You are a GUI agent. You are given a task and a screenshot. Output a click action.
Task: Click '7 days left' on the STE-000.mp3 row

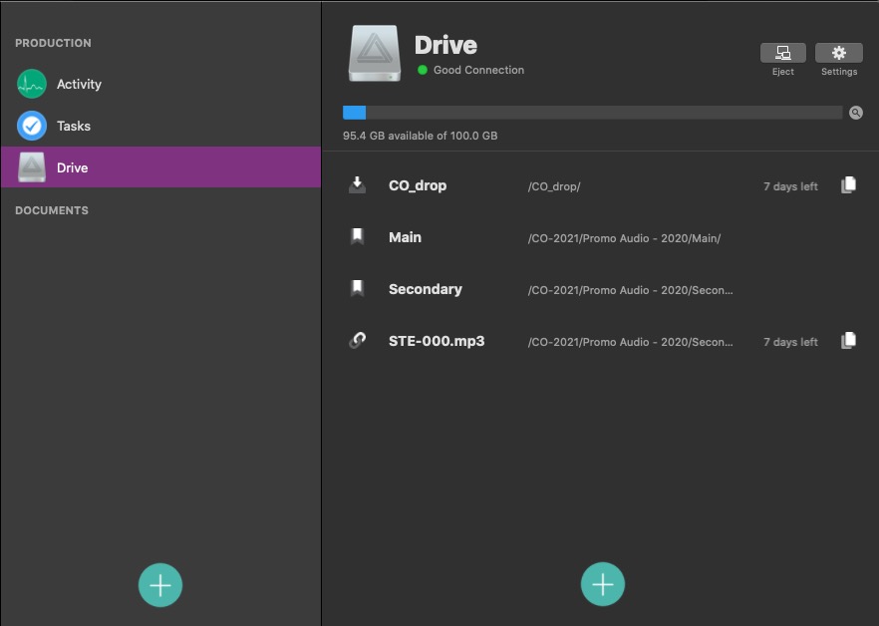pyautogui.click(x=790, y=342)
